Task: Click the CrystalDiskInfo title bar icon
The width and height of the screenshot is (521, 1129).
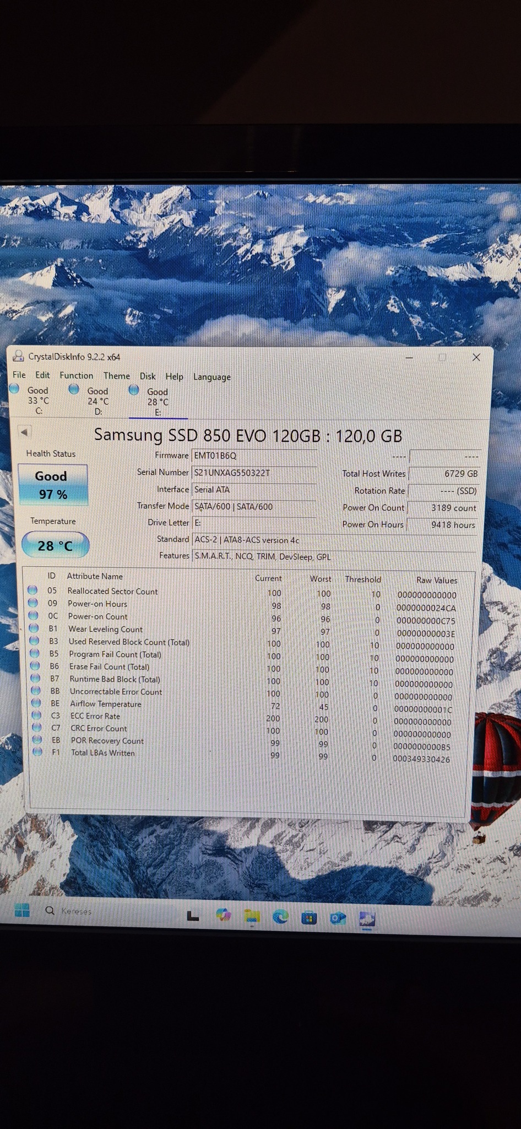Action: point(18,356)
